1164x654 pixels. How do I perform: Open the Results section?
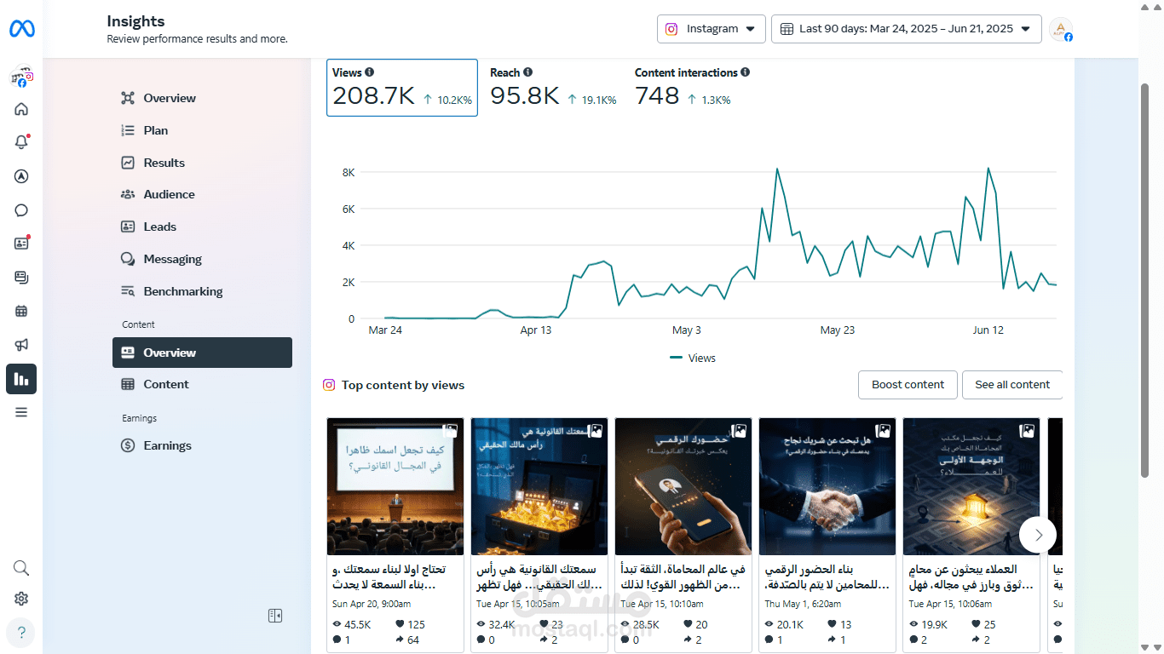[x=202, y=163]
